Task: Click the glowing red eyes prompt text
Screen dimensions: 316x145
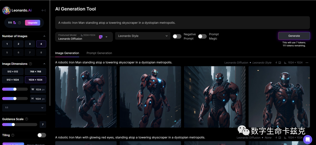Action: 130,137
